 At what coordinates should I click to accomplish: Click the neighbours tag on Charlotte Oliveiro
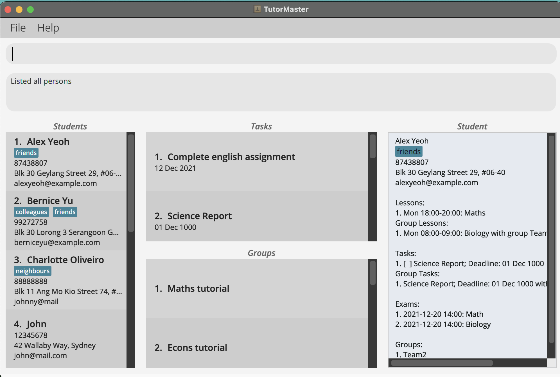pos(33,271)
